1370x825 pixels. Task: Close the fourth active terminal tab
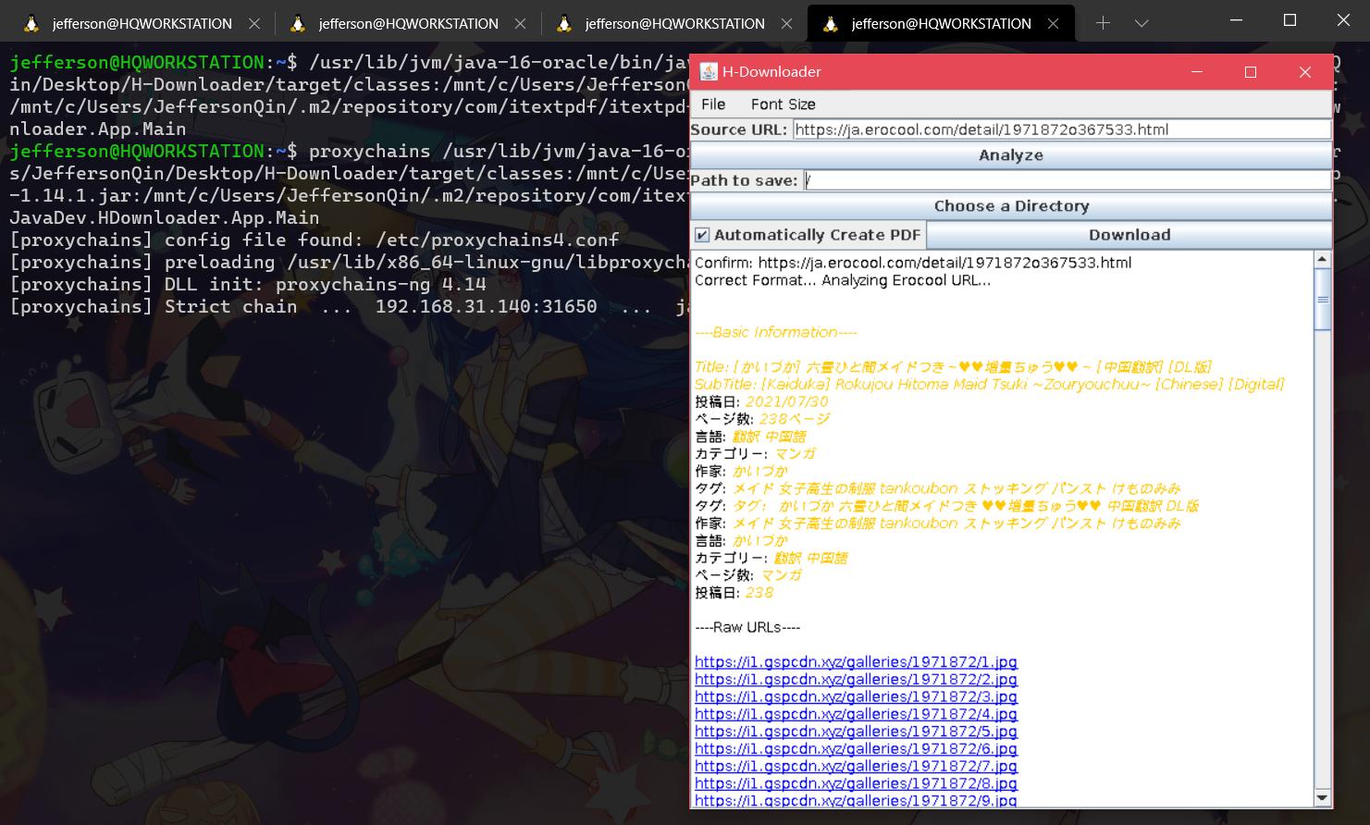coord(1054,24)
